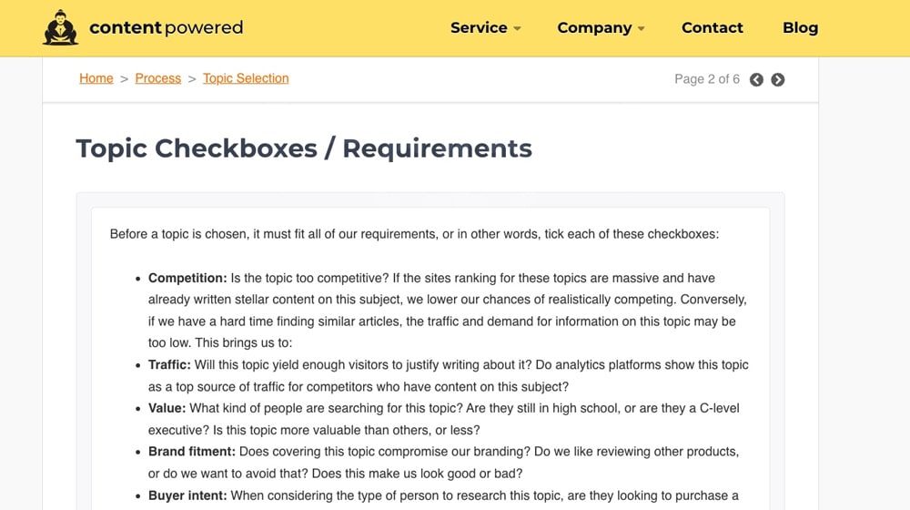Screen dimensions: 910x510
Task: Open the Service menu
Action: (479, 27)
